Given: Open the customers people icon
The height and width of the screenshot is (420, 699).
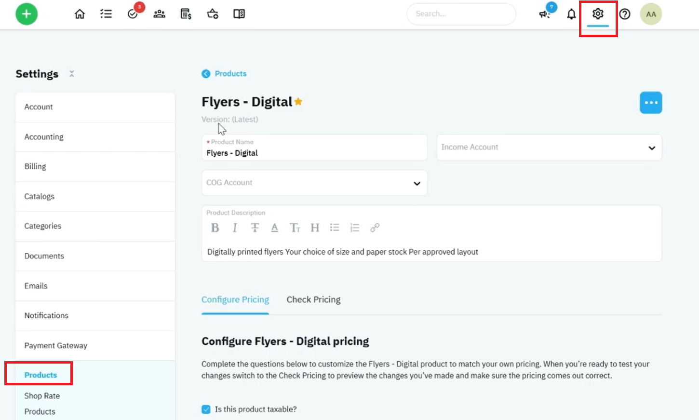Looking at the screenshot, I should [160, 14].
